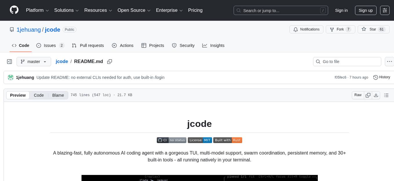Copy the README.md file path
This screenshot has width=394, height=181.
[110, 61]
